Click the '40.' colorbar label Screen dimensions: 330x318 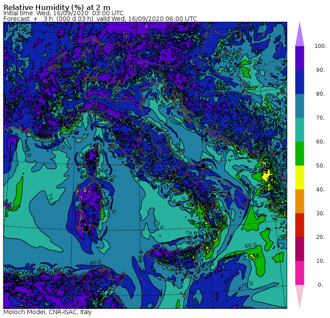coord(320,190)
